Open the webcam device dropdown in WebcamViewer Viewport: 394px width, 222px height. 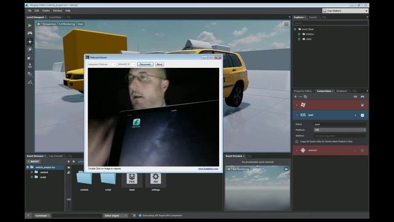(x=102, y=64)
